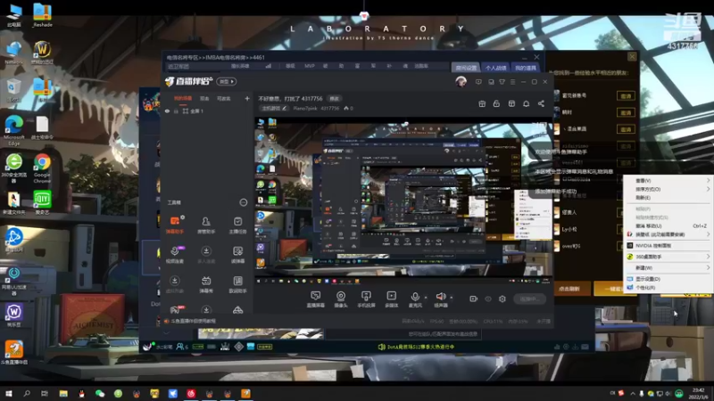Switch to 个人战绩 tab in back window
This screenshot has width=714, height=401.
(x=495, y=68)
